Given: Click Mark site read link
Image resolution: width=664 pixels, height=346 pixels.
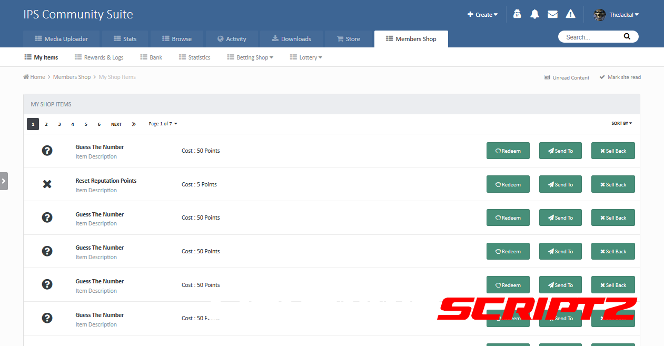Looking at the screenshot, I should pyautogui.click(x=620, y=77).
